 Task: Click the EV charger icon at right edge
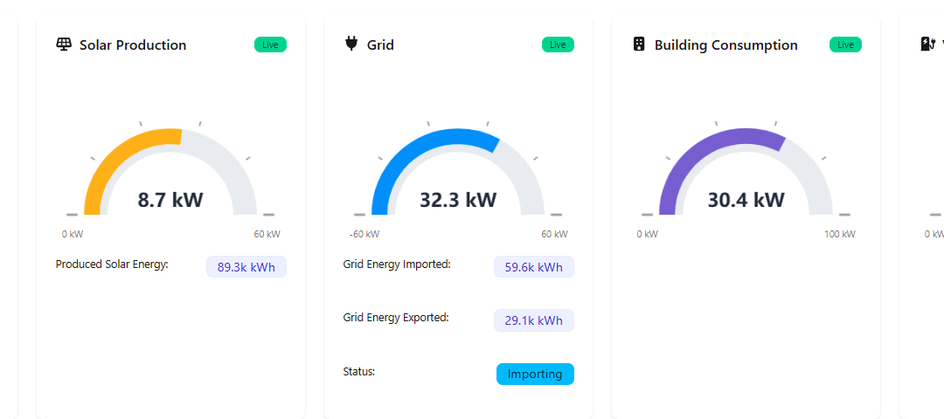[x=928, y=44]
